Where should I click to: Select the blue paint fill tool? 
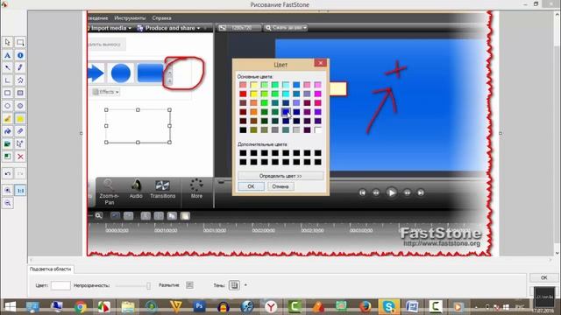[8, 131]
